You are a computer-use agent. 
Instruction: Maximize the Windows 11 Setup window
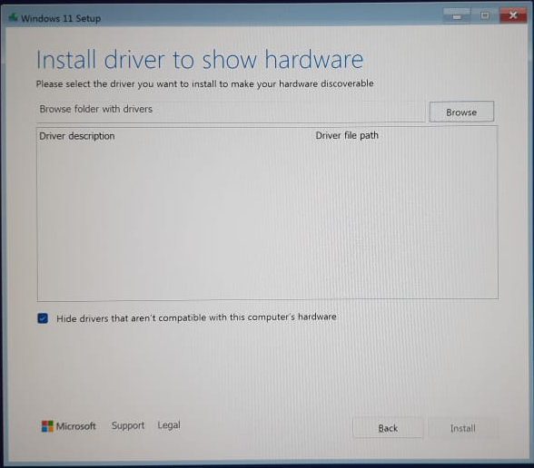[x=485, y=15]
